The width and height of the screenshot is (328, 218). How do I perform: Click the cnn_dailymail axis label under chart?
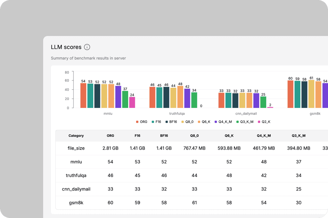[x=246, y=114]
